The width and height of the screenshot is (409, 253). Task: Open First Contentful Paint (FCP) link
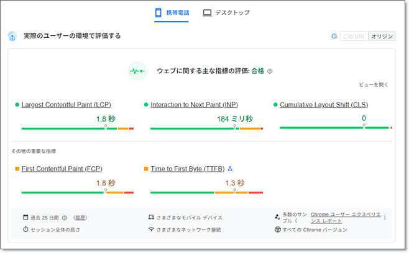coord(62,169)
